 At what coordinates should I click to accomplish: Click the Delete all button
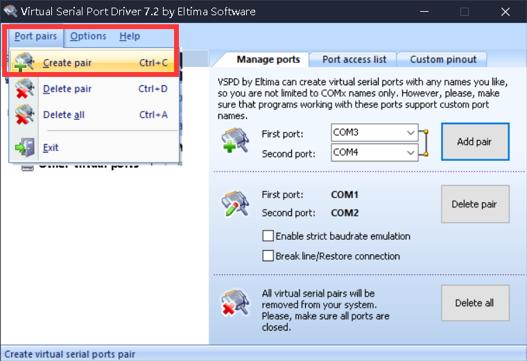click(x=475, y=303)
